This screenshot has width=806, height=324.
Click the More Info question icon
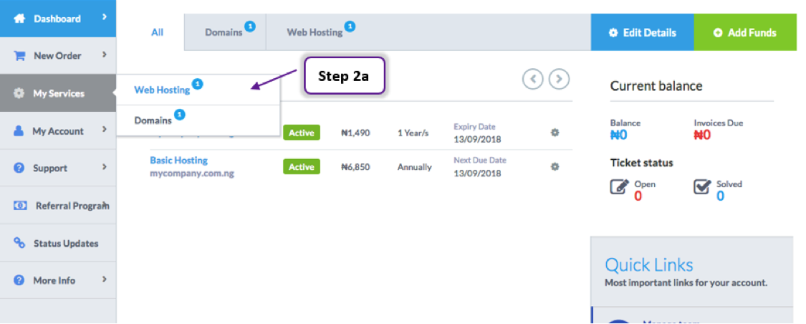(19, 280)
